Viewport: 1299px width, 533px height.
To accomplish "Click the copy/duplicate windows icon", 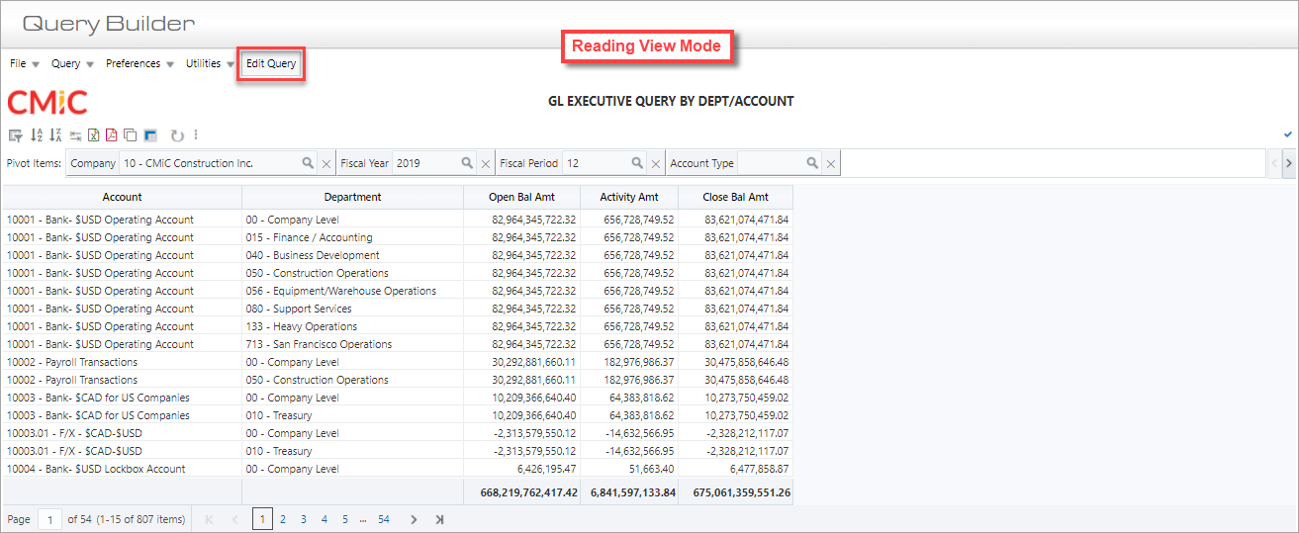I will click(131, 135).
